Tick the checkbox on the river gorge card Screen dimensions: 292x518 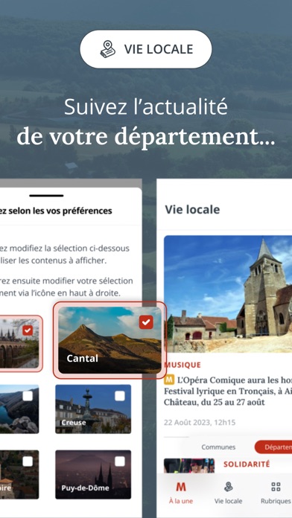[28, 396]
